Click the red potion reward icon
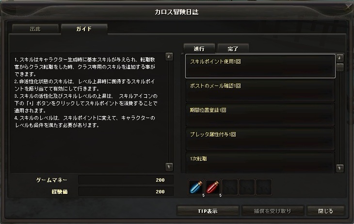This screenshot has height=224, width=354. coord(213,187)
